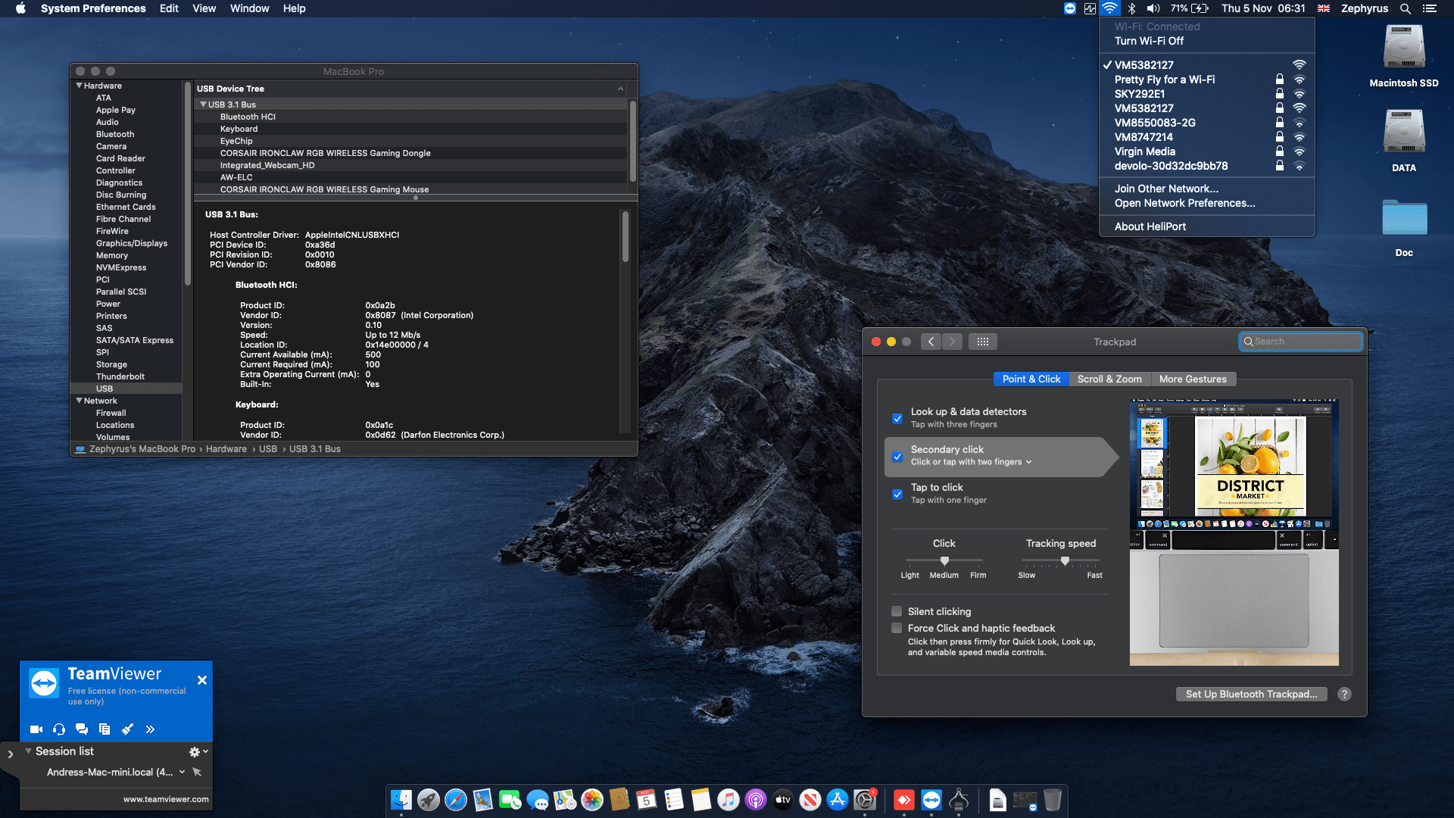Toggle the Tap to click checkbox
1454x818 pixels.
click(897, 494)
